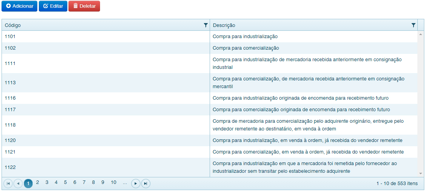Select page 10 in the pager
The image size is (427, 192).
113,182
